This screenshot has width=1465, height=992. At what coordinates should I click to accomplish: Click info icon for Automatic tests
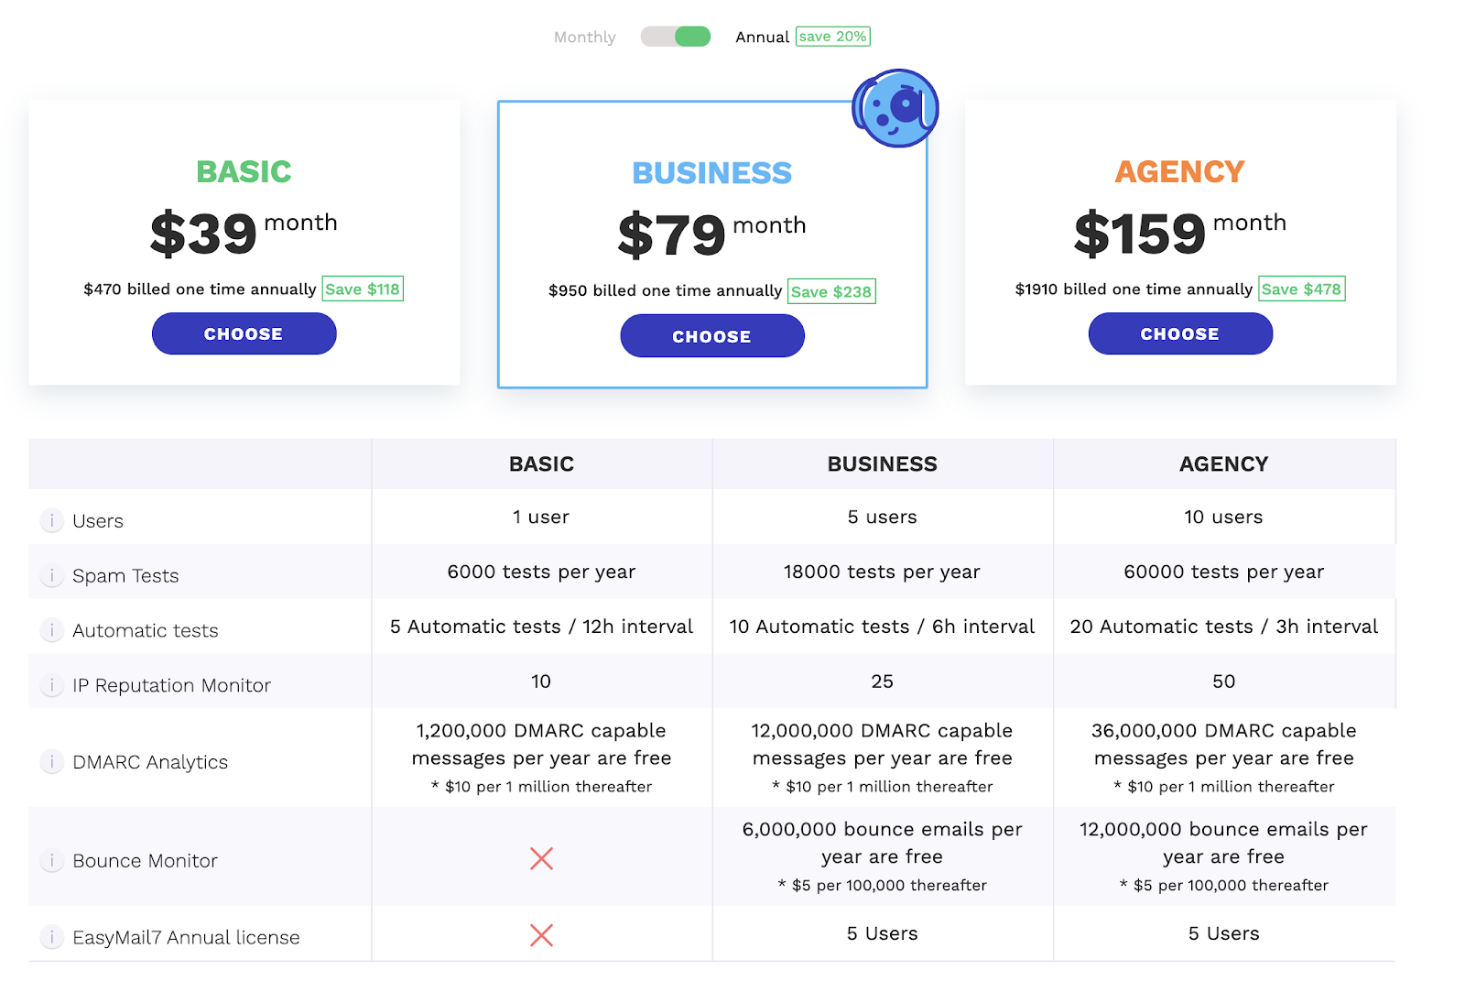pos(52,631)
